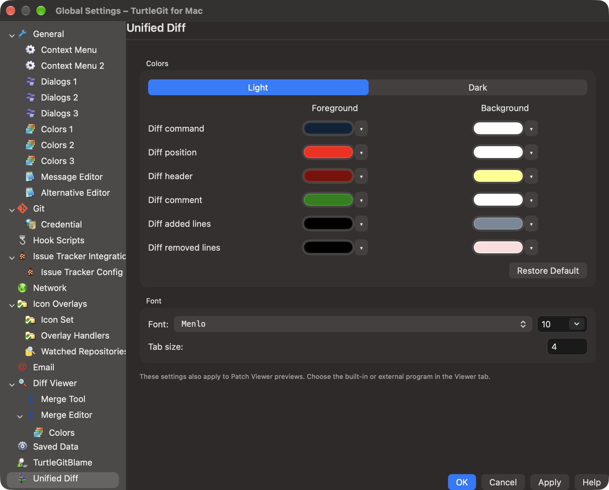Screen dimensions: 609x490
Task: Click the Apply button
Action: (x=549, y=482)
